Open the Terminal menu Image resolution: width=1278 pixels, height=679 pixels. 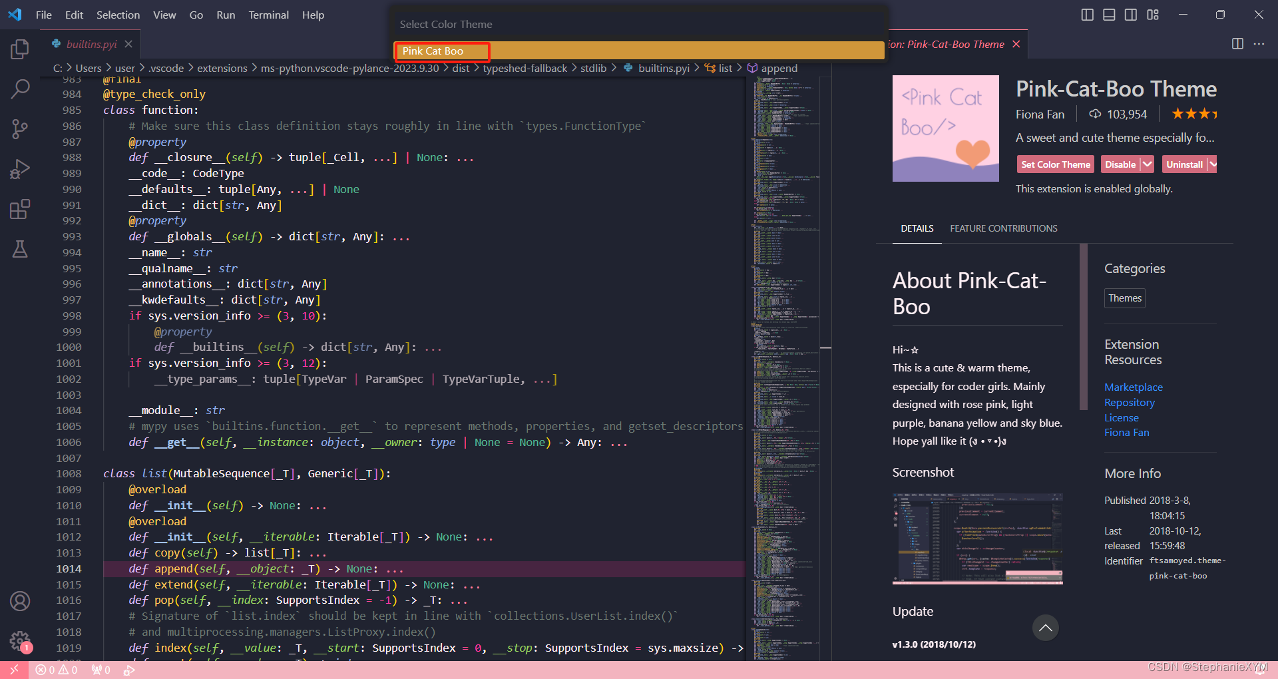(268, 15)
